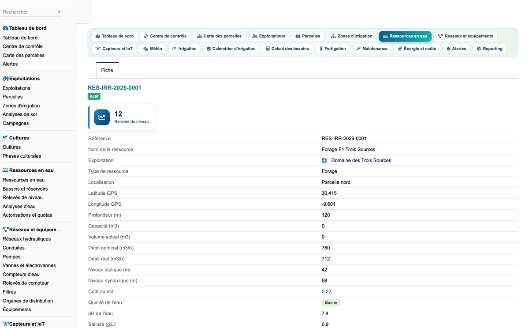
Task: Open Autorisations et quotas in sidebar
Action: pos(27,215)
